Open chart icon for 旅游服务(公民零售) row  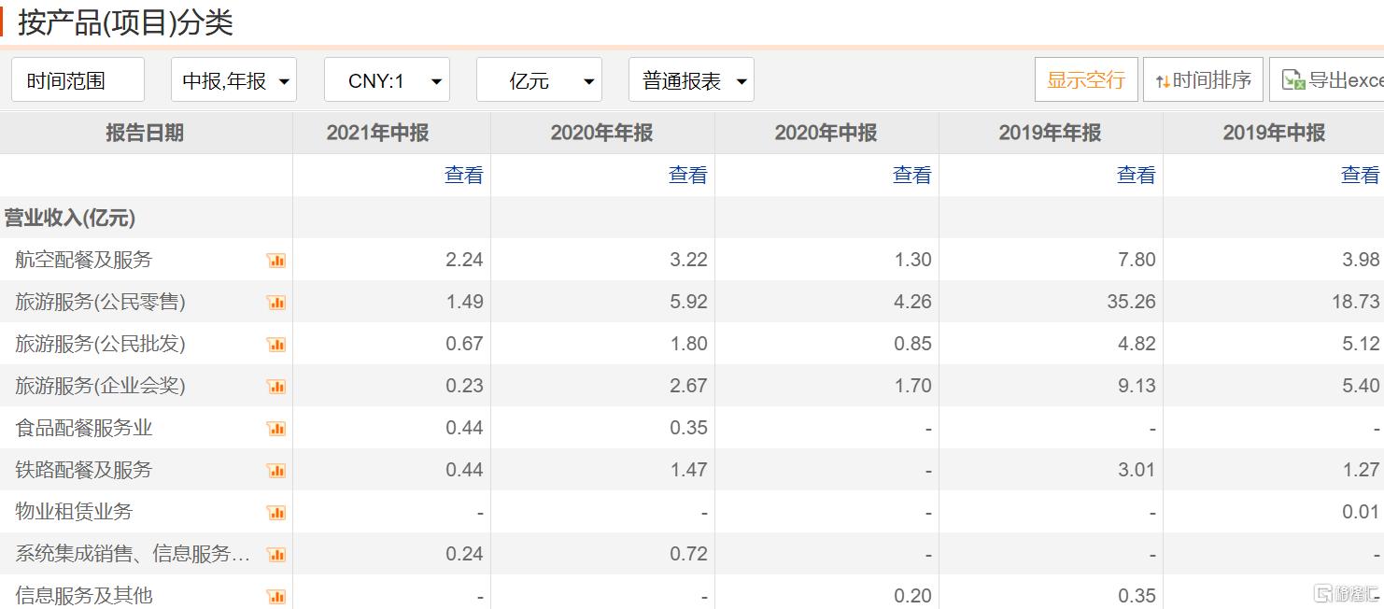[x=276, y=303]
